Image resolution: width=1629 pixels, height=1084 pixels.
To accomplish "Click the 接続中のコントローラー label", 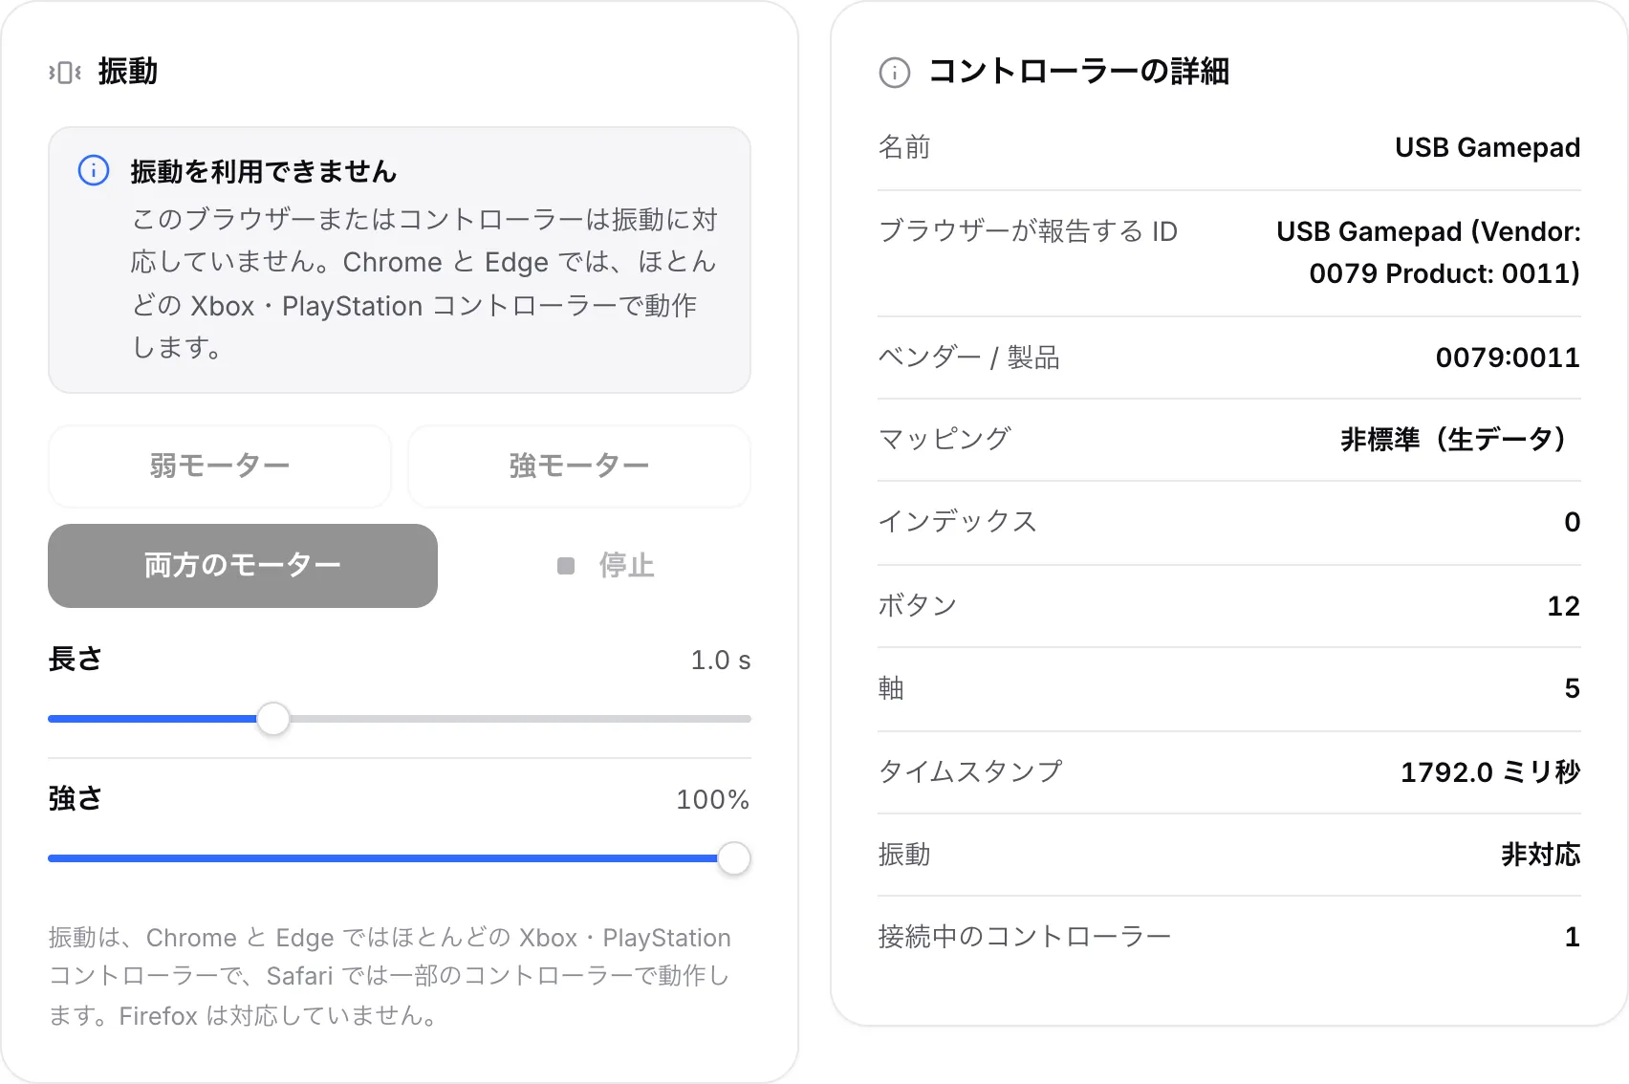I will coord(1025,937).
